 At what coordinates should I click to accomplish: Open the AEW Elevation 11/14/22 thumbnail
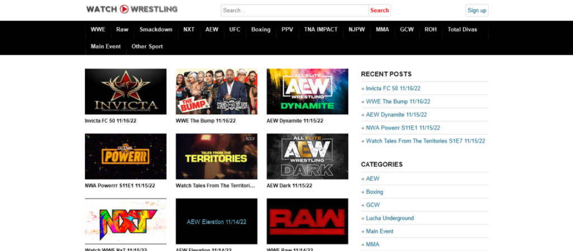click(217, 221)
